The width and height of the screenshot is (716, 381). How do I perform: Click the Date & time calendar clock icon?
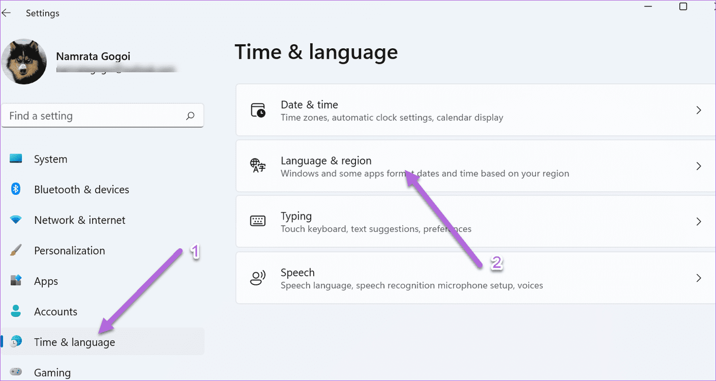(258, 110)
